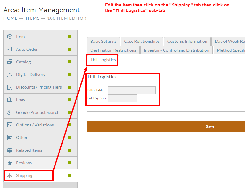Viewport: 245px width, 188px height.
Task: Click the Item cube icon in sidebar
Action: (x=10, y=37)
